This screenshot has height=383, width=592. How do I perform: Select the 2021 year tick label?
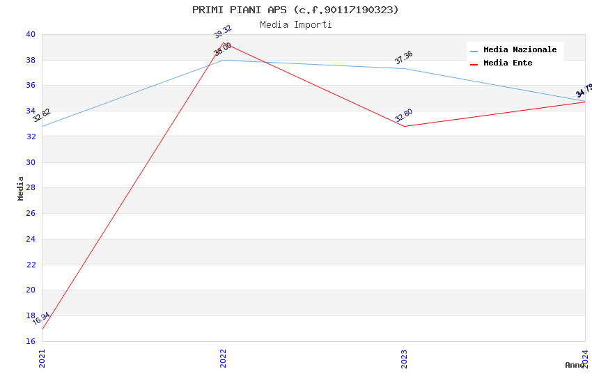point(42,358)
